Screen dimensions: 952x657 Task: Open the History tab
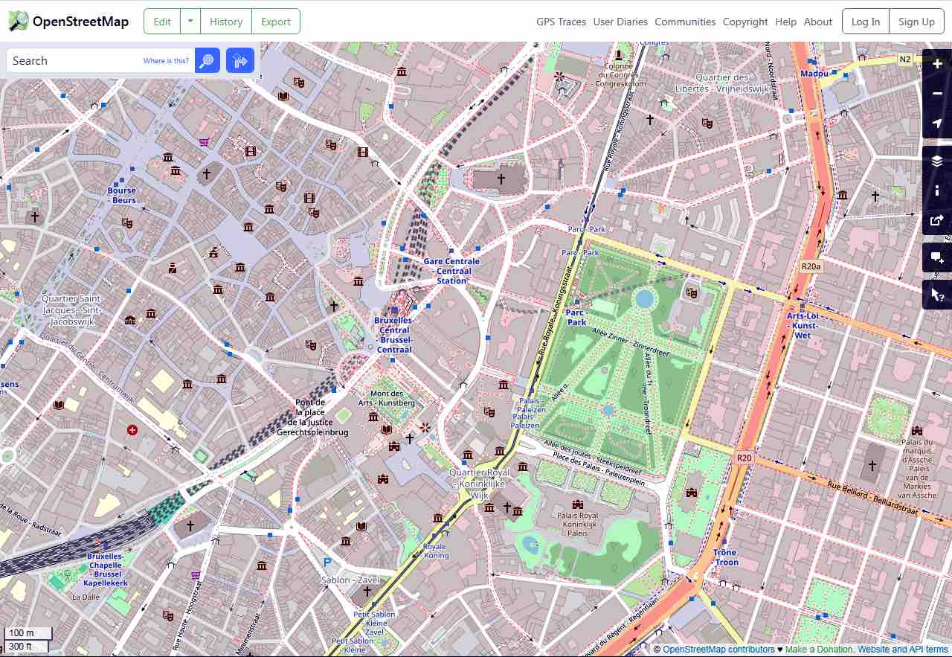coord(226,22)
